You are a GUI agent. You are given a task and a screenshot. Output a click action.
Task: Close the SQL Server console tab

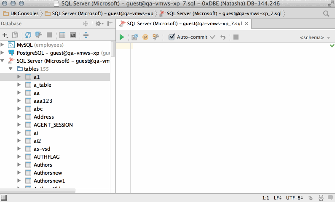pos(247,24)
